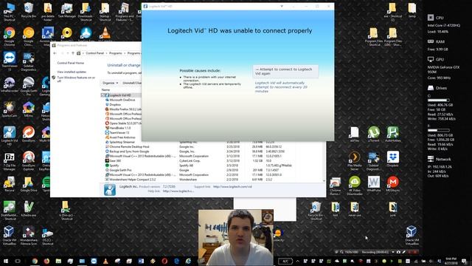Viewport: 472px width, 266px height.
Task: Click the Name column header
Action: pos(105,90)
